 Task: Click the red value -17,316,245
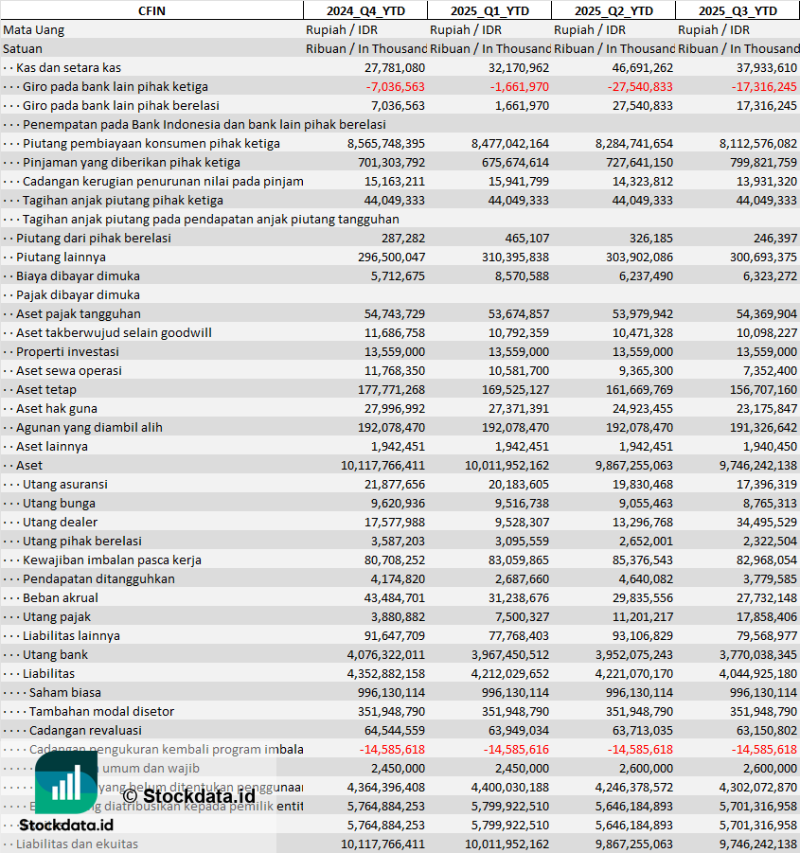pos(764,87)
